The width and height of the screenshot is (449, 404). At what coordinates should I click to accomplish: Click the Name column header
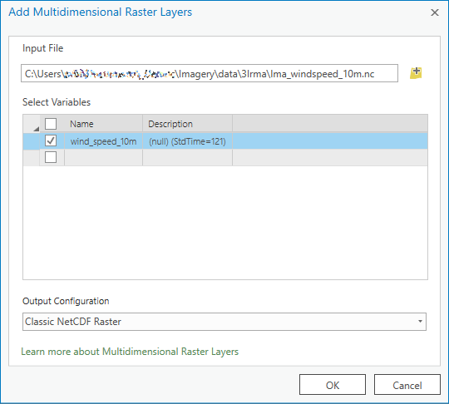click(103, 124)
